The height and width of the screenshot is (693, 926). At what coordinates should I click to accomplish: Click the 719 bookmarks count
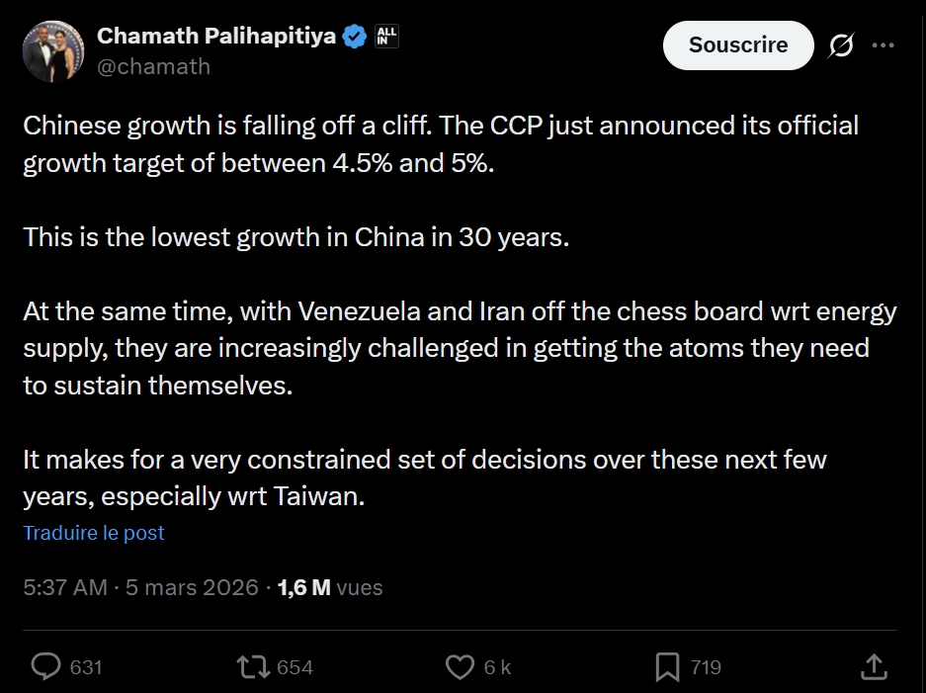706,667
